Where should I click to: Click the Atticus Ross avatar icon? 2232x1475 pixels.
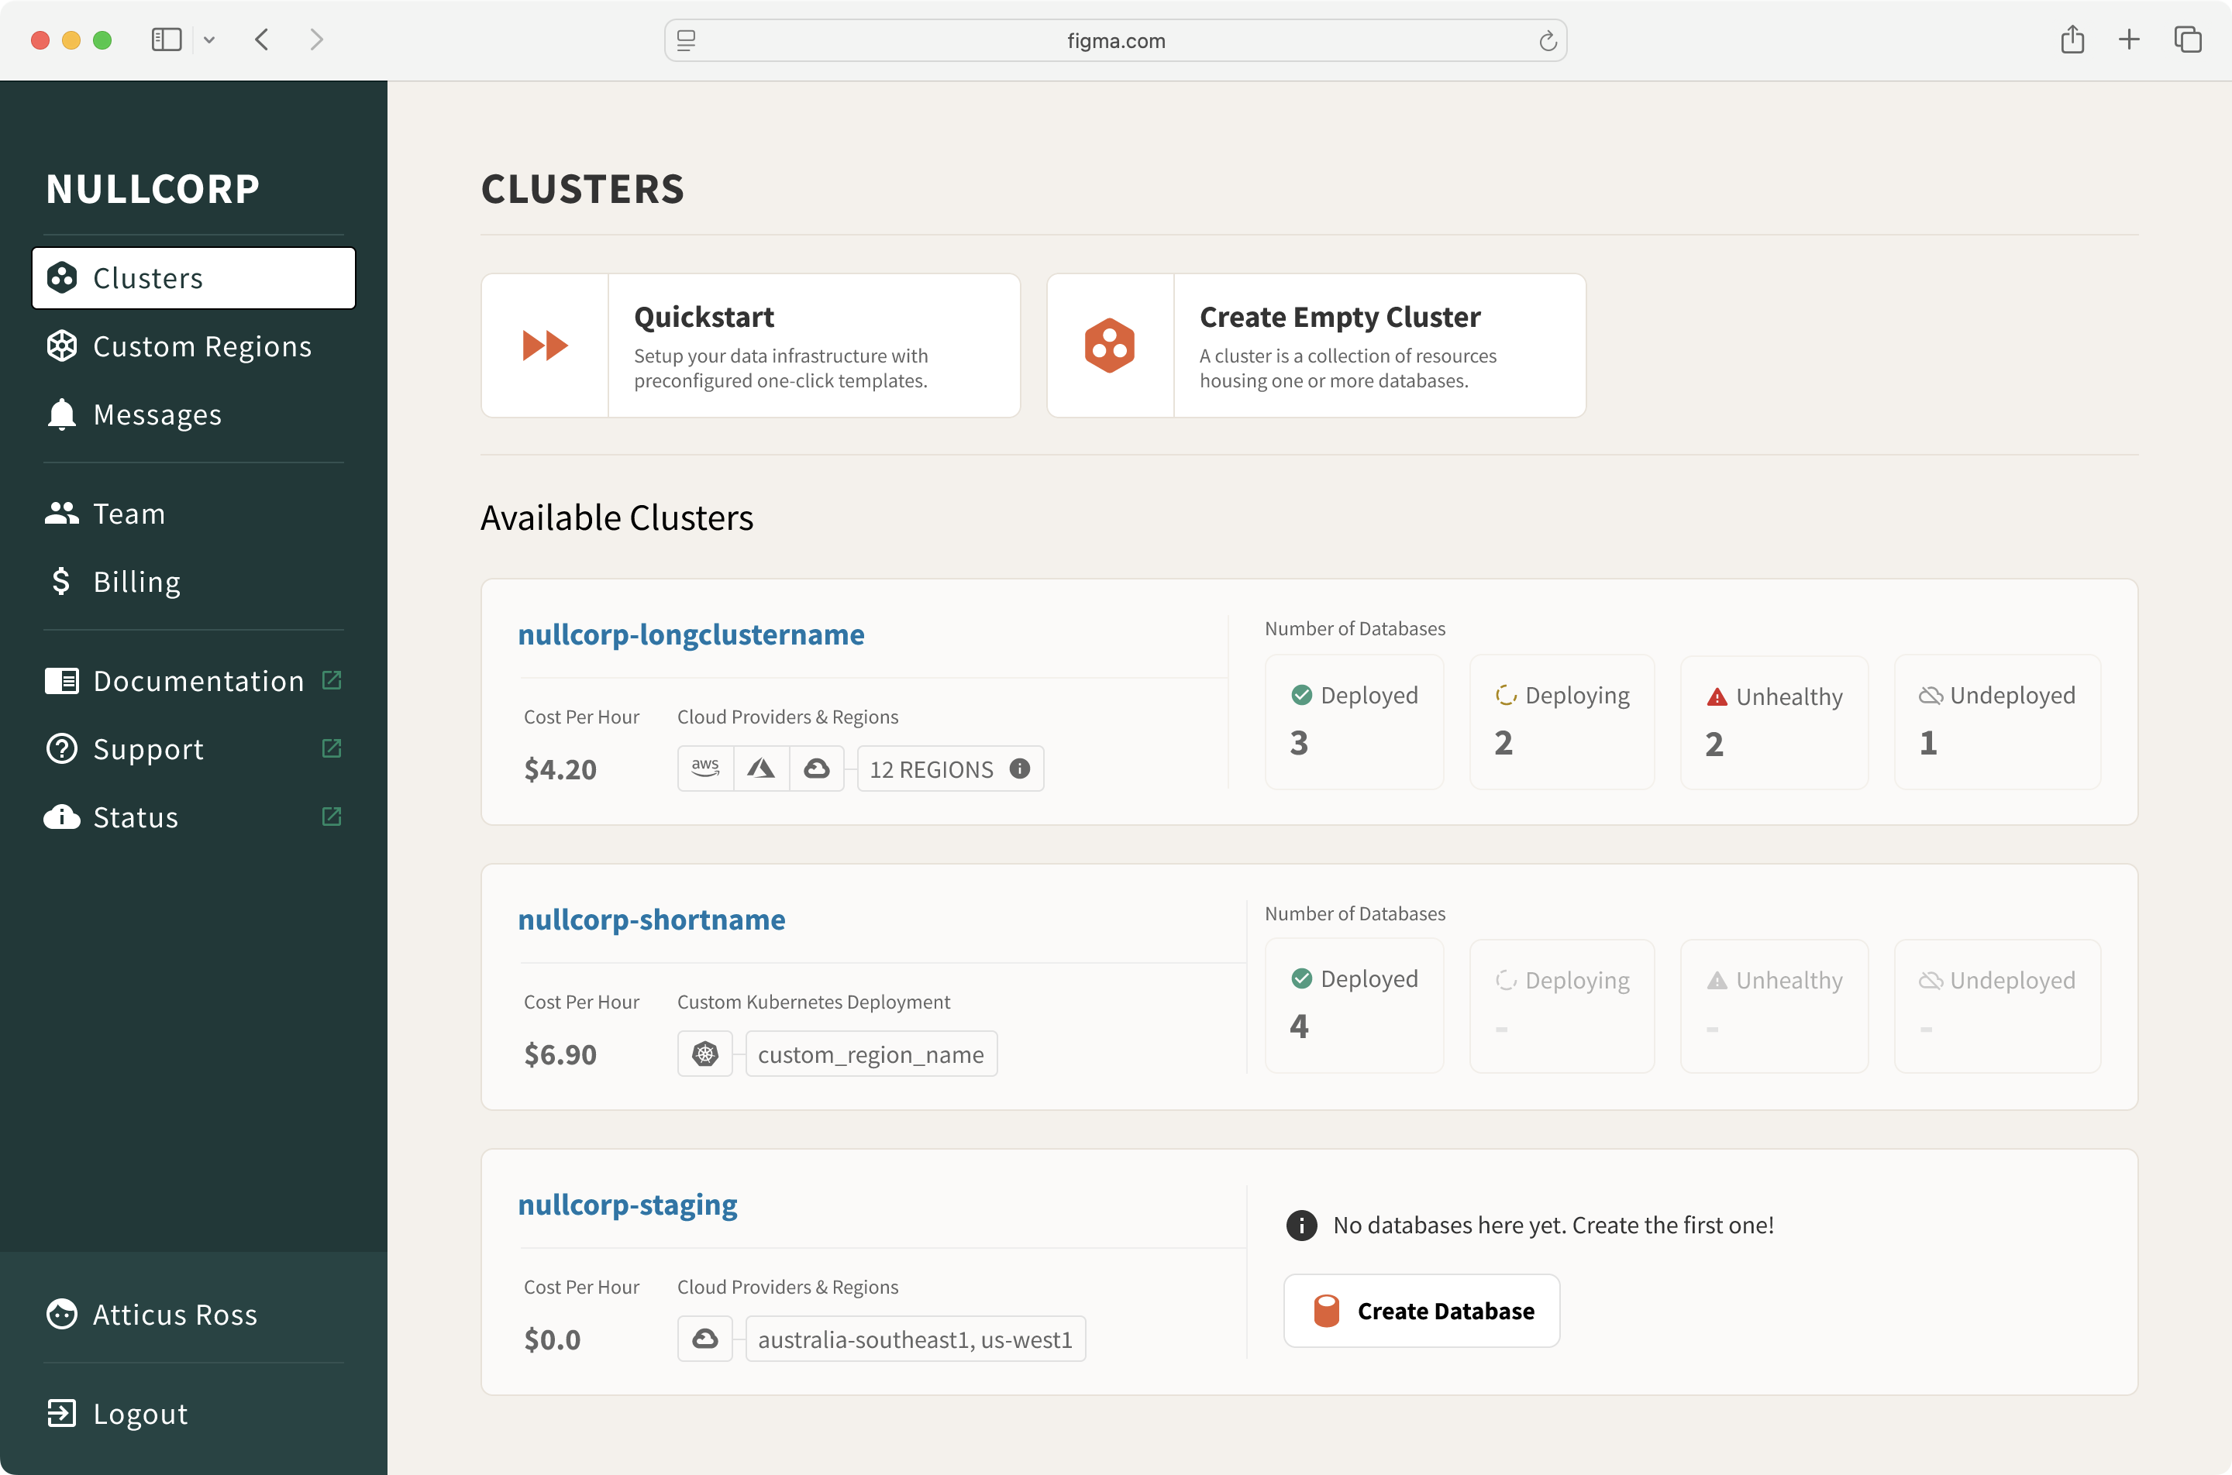[60, 1313]
